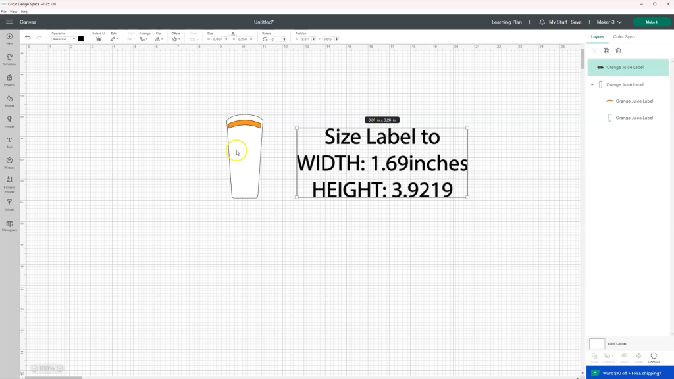Viewport: 674px width, 379px height.
Task: Switch to the Layers tab
Action: [x=597, y=37]
